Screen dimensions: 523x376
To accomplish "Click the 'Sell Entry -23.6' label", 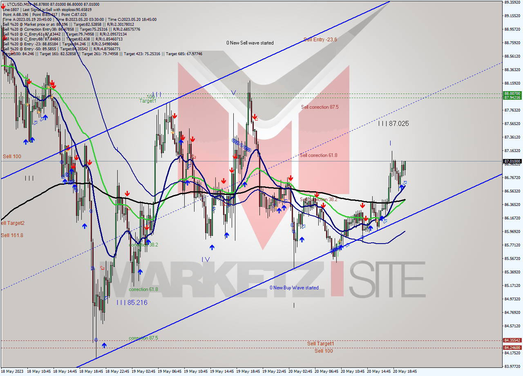I will pyautogui.click(x=320, y=40).
